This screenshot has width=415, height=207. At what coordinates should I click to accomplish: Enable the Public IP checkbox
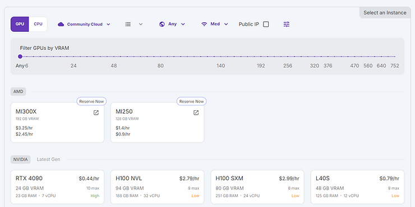tap(266, 24)
